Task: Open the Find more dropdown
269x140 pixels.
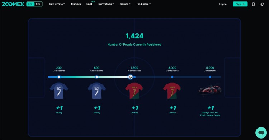Action: [x=143, y=4]
